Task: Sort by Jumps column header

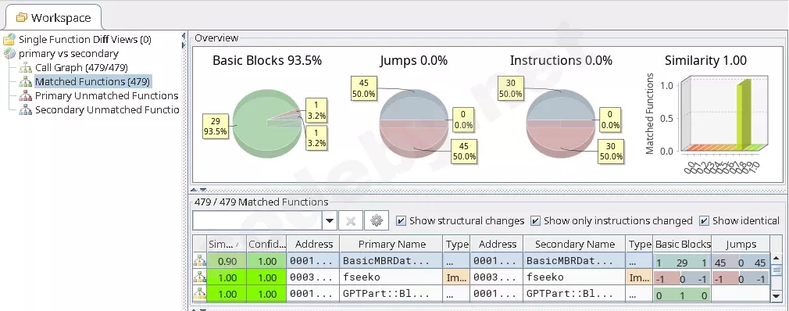Action: pos(741,244)
